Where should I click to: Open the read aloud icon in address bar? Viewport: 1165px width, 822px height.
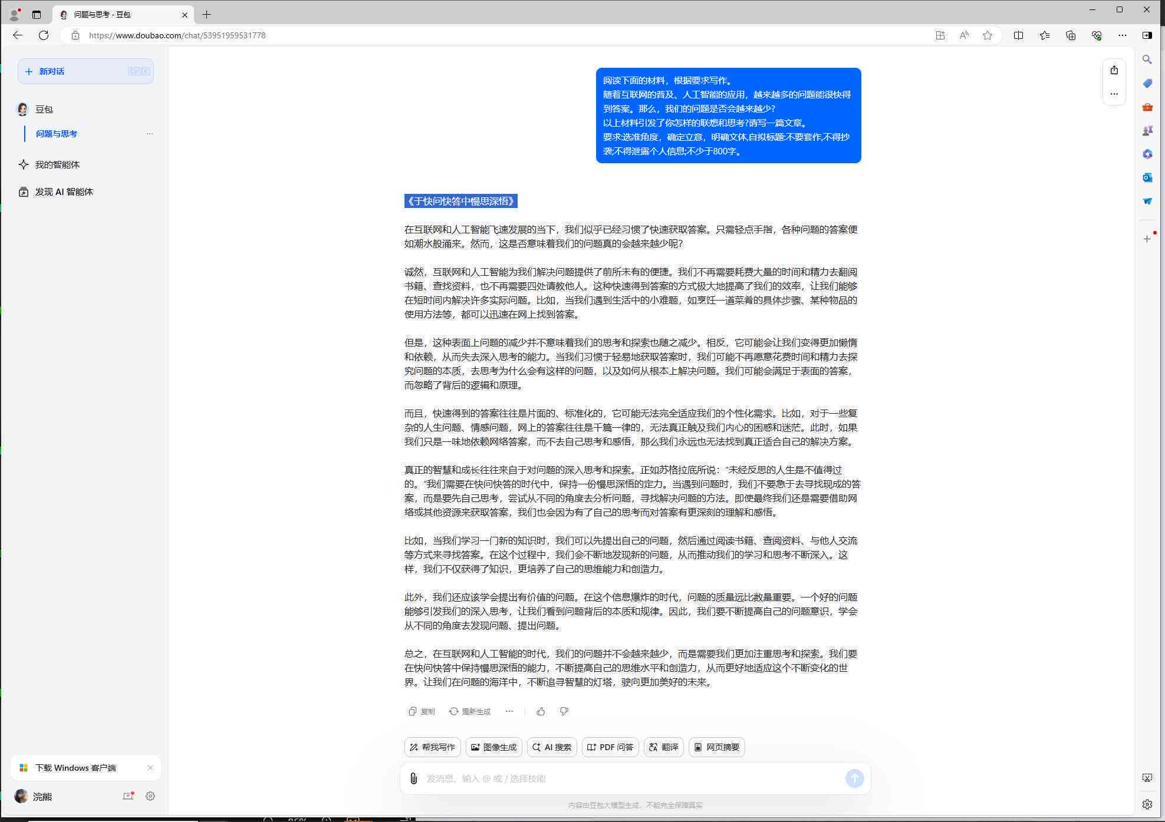[x=964, y=35]
